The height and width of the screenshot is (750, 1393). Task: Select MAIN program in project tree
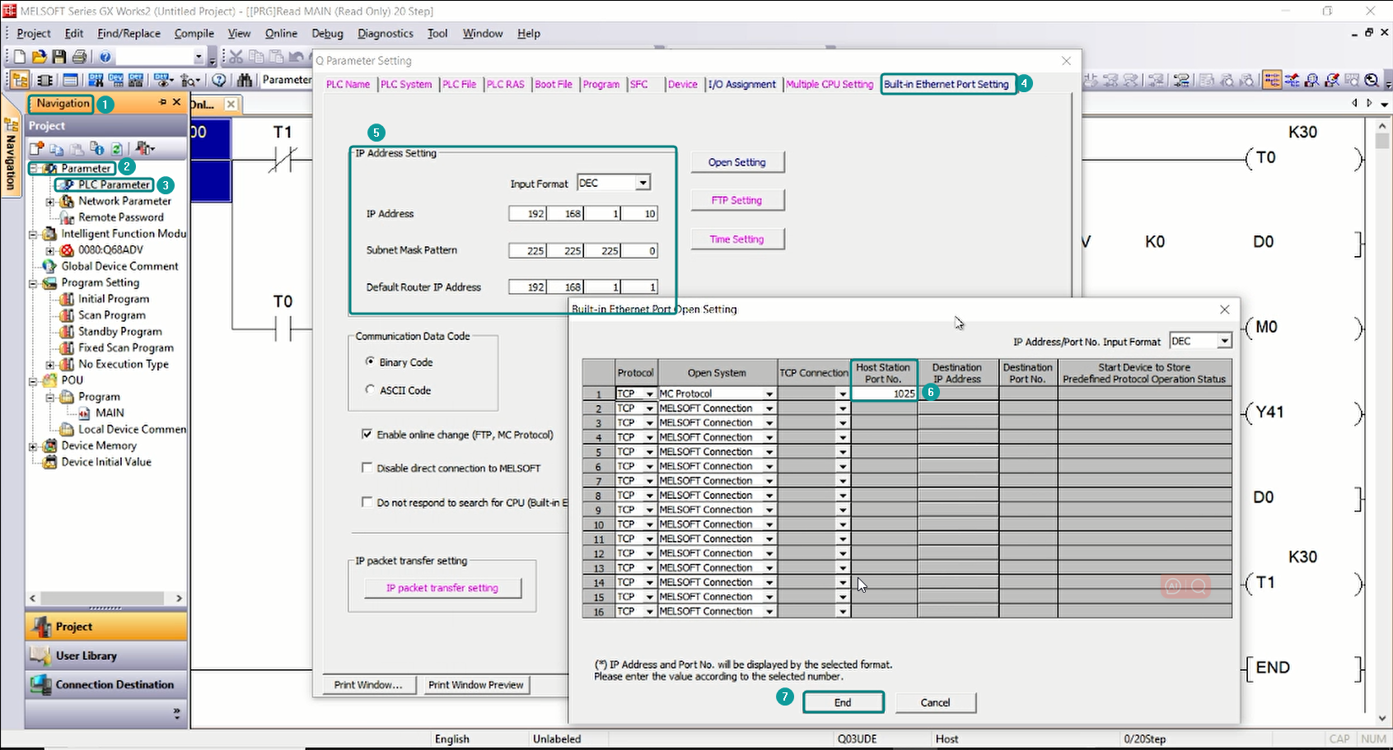click(110, 412)
